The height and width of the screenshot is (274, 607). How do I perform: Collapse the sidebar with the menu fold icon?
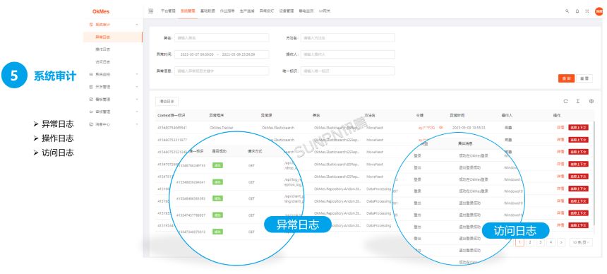click(x=150, y=11)
